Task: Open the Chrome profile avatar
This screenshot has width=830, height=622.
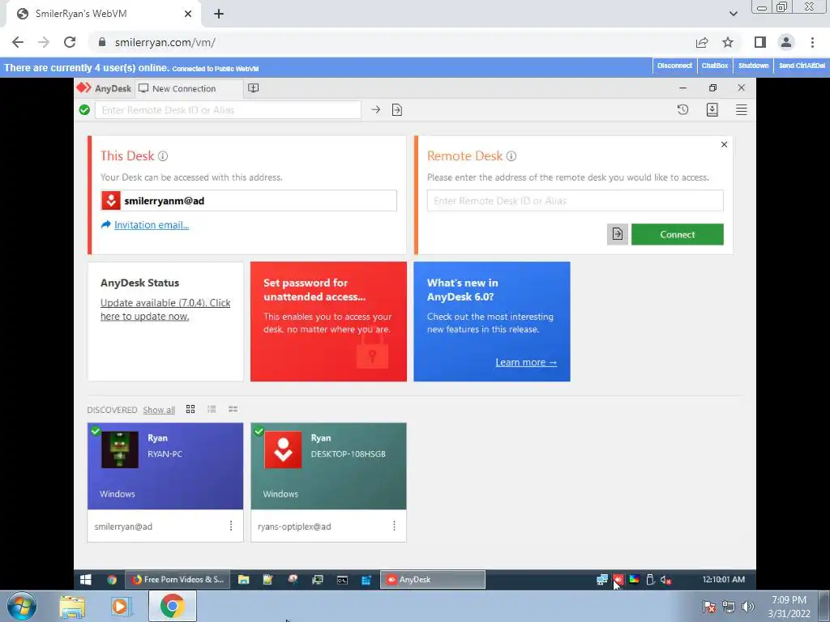Action: (786, 42)
